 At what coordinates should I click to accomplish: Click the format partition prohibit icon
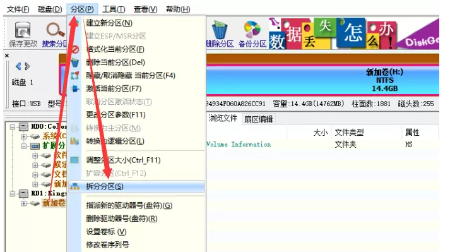75,49
